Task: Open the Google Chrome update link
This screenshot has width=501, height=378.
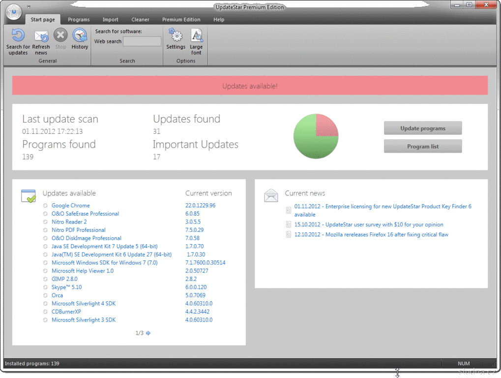Action: click(x=71, y=206)
